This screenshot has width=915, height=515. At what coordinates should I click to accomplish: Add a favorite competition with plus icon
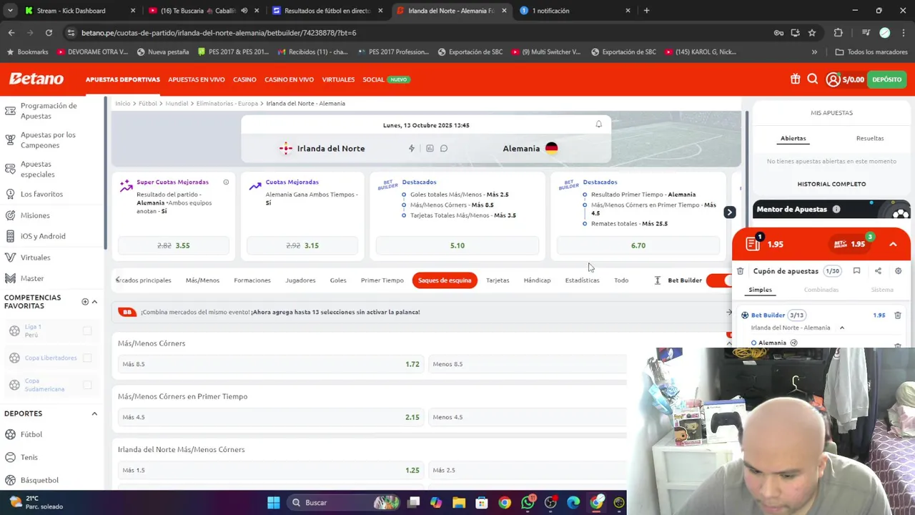pos(85,301)
